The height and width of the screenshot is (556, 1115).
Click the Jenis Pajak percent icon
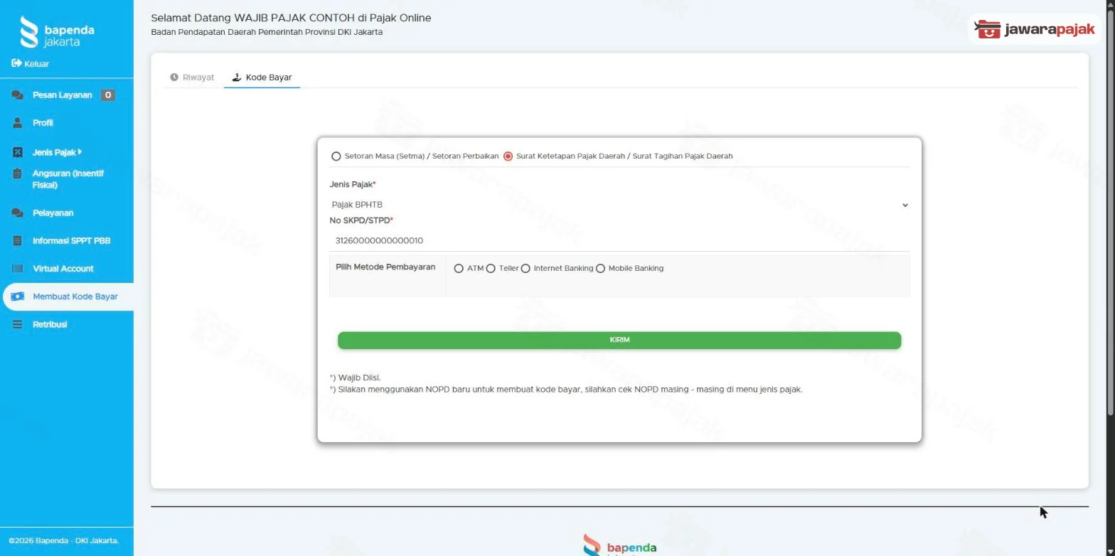[x=18, y=152]
